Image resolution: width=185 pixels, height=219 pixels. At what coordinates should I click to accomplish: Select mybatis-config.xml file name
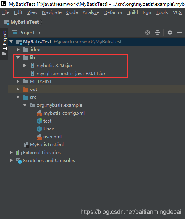(64, 113)
